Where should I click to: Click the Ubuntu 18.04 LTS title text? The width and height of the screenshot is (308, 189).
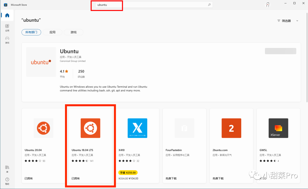pyautogui.click(x=82, y=150)
